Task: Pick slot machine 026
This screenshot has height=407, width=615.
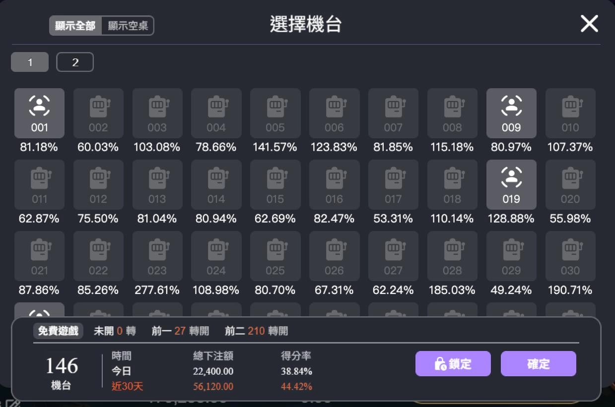Action: tap(334, 256)
